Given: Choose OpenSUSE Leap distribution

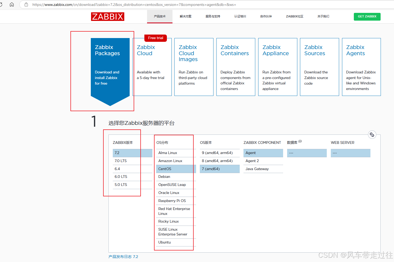Looking at the screenshot, I should pyautogui.click(x=176, y=185).
